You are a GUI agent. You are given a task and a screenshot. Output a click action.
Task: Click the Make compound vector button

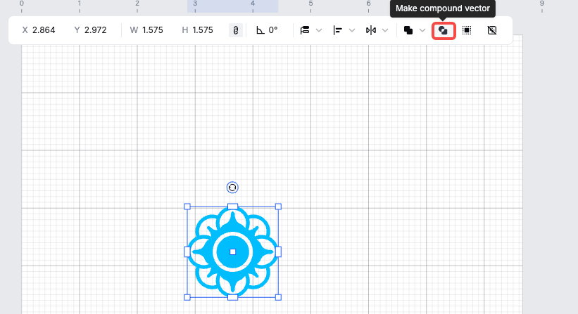pyautogui.click(x=443, y=30)
